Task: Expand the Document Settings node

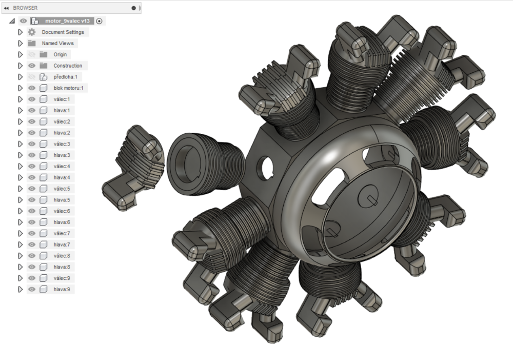Action: coord(21,32)
